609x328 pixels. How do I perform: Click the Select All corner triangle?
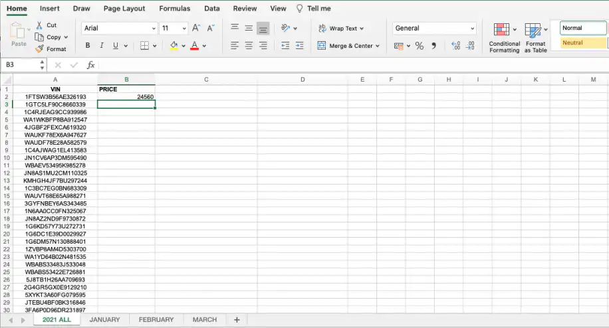point(7,80)
